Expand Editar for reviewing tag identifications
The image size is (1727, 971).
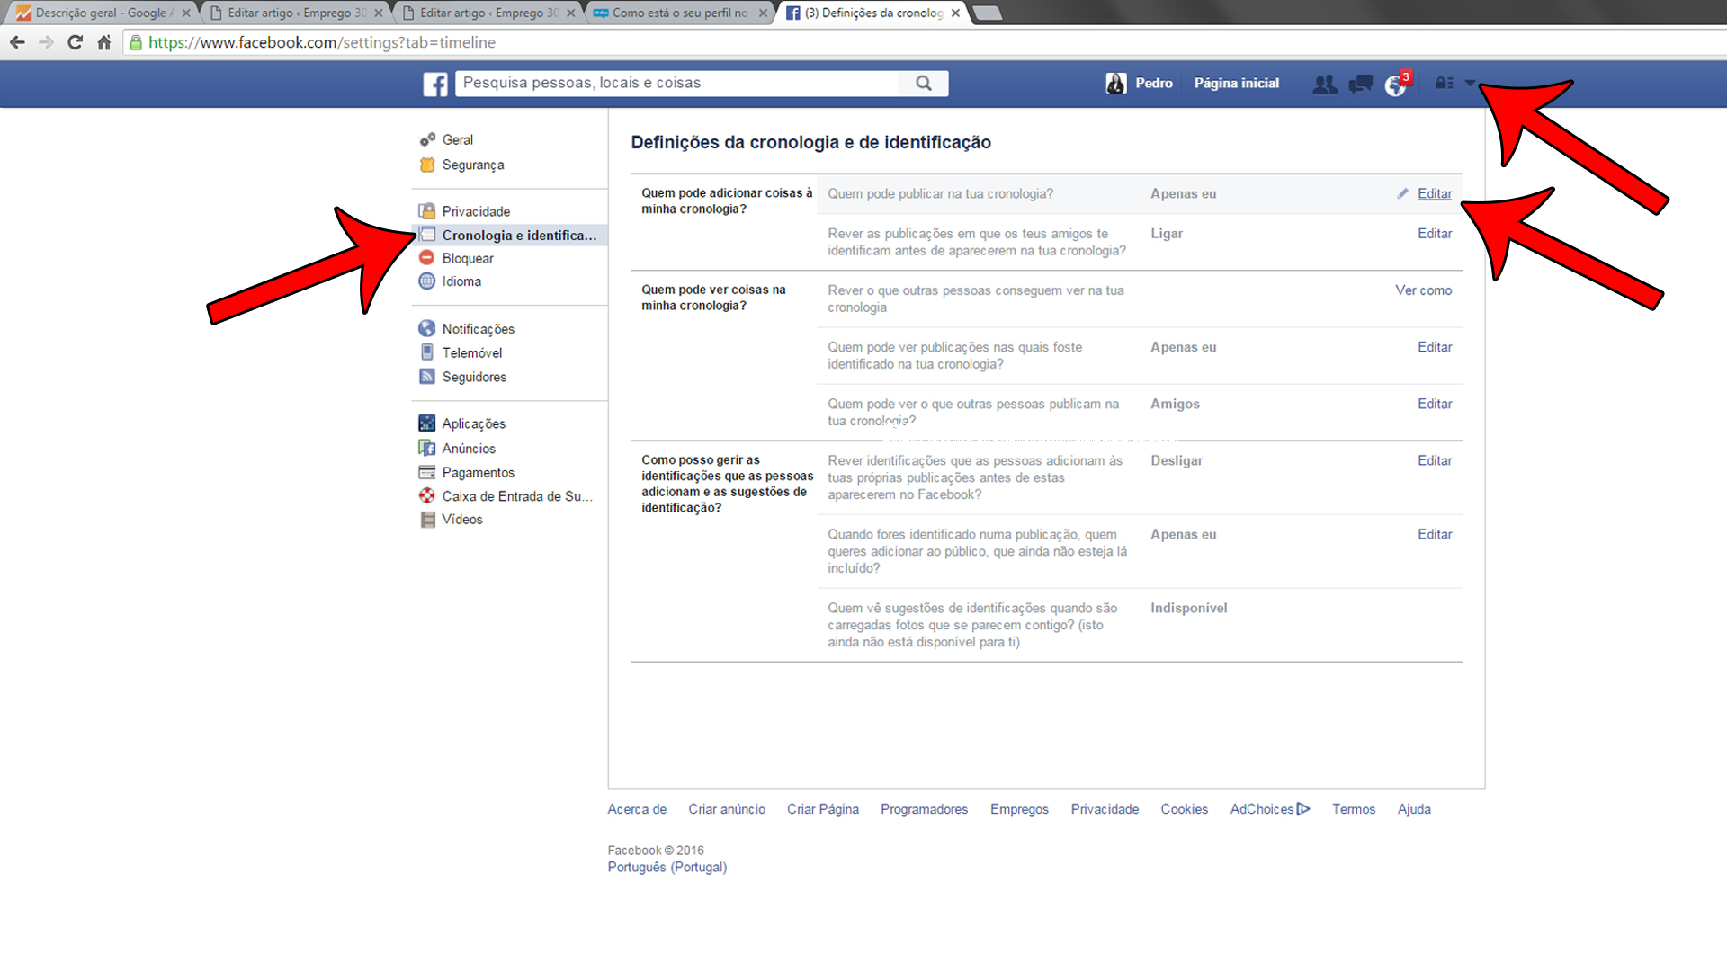[1435, 460]
